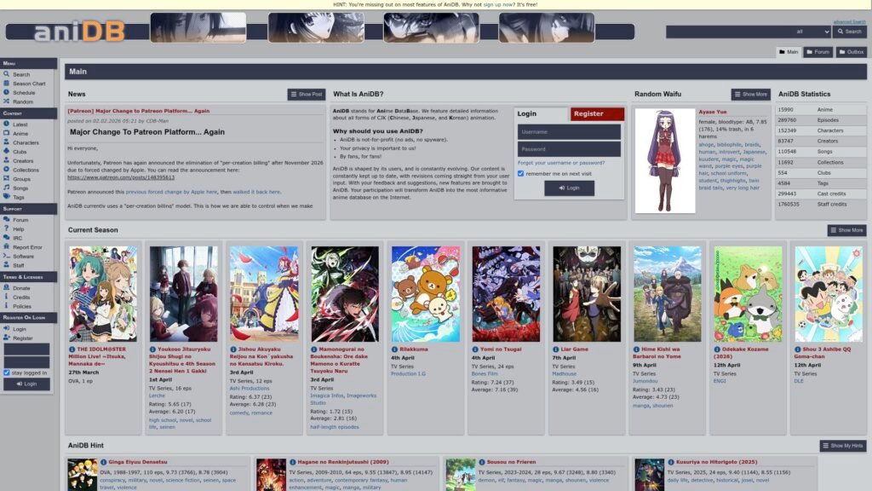Switch to the Forum tab

tap(817, 52)
